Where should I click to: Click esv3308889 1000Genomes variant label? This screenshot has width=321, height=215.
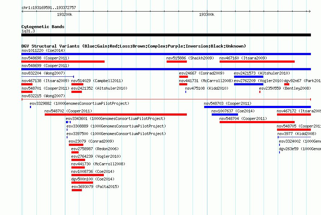pos(116,126)
